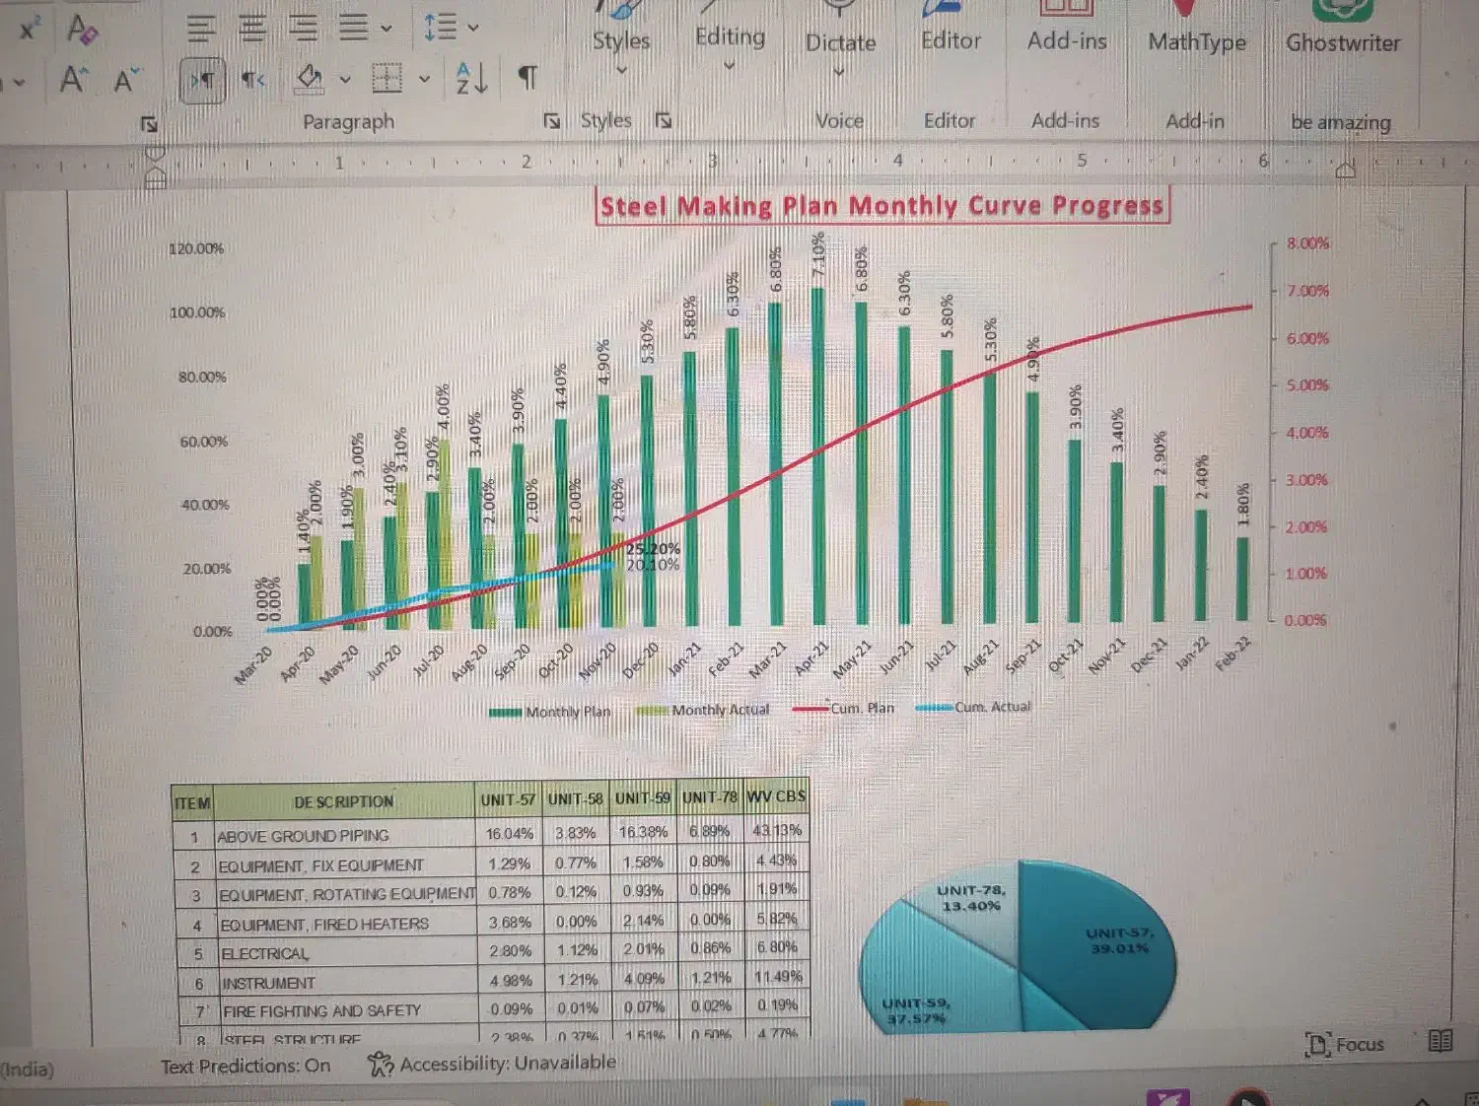1479x1106 pixels.
Task: Check Accessibility status in status bar
Action: (492, 1064)
